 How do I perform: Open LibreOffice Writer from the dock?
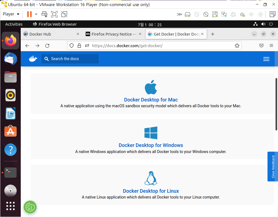(11, 113)
